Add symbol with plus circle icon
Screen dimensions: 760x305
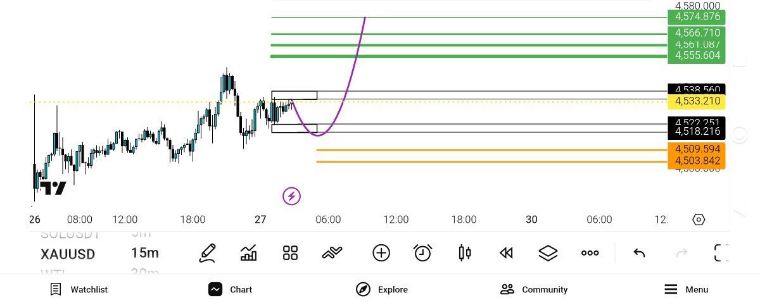(x=381, y=253)
